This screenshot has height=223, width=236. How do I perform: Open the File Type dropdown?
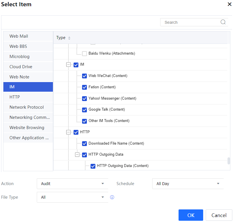72,197
